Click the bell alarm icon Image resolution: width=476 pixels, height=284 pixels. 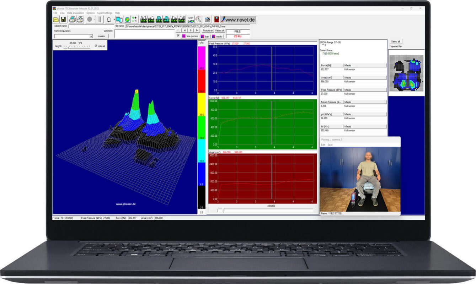(109, 20)
